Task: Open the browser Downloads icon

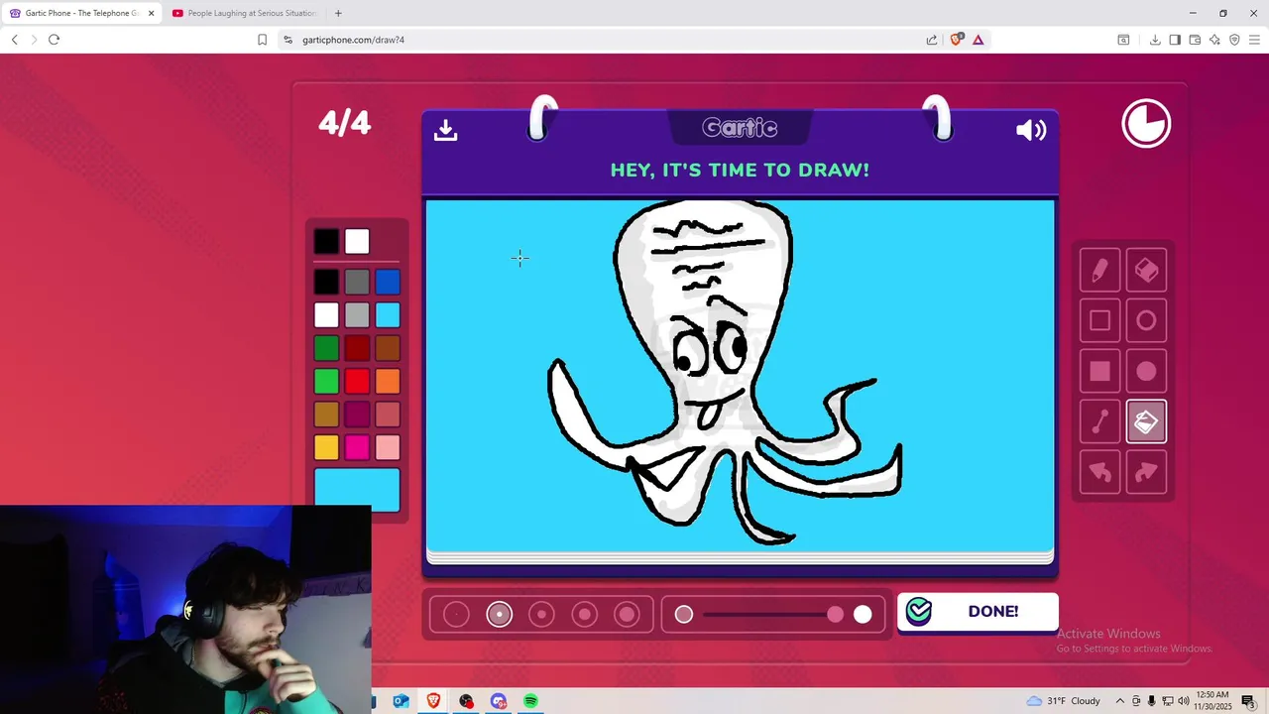Action: [1155, 40]
